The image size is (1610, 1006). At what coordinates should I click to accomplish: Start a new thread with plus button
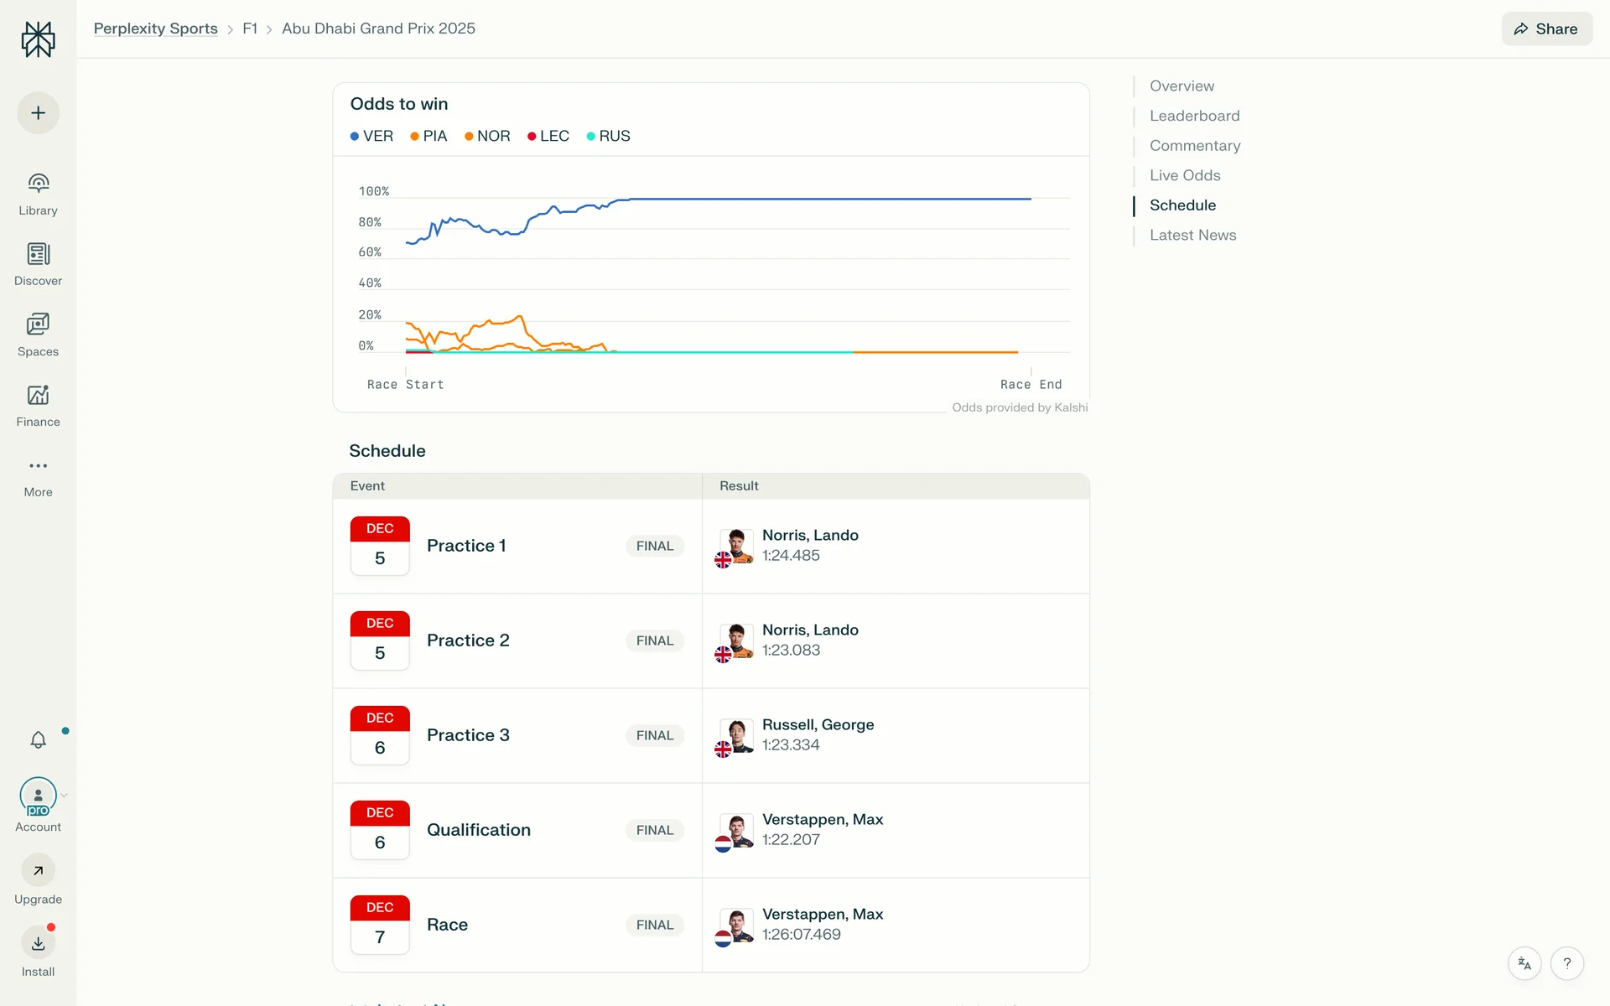(x=38, y=113)
